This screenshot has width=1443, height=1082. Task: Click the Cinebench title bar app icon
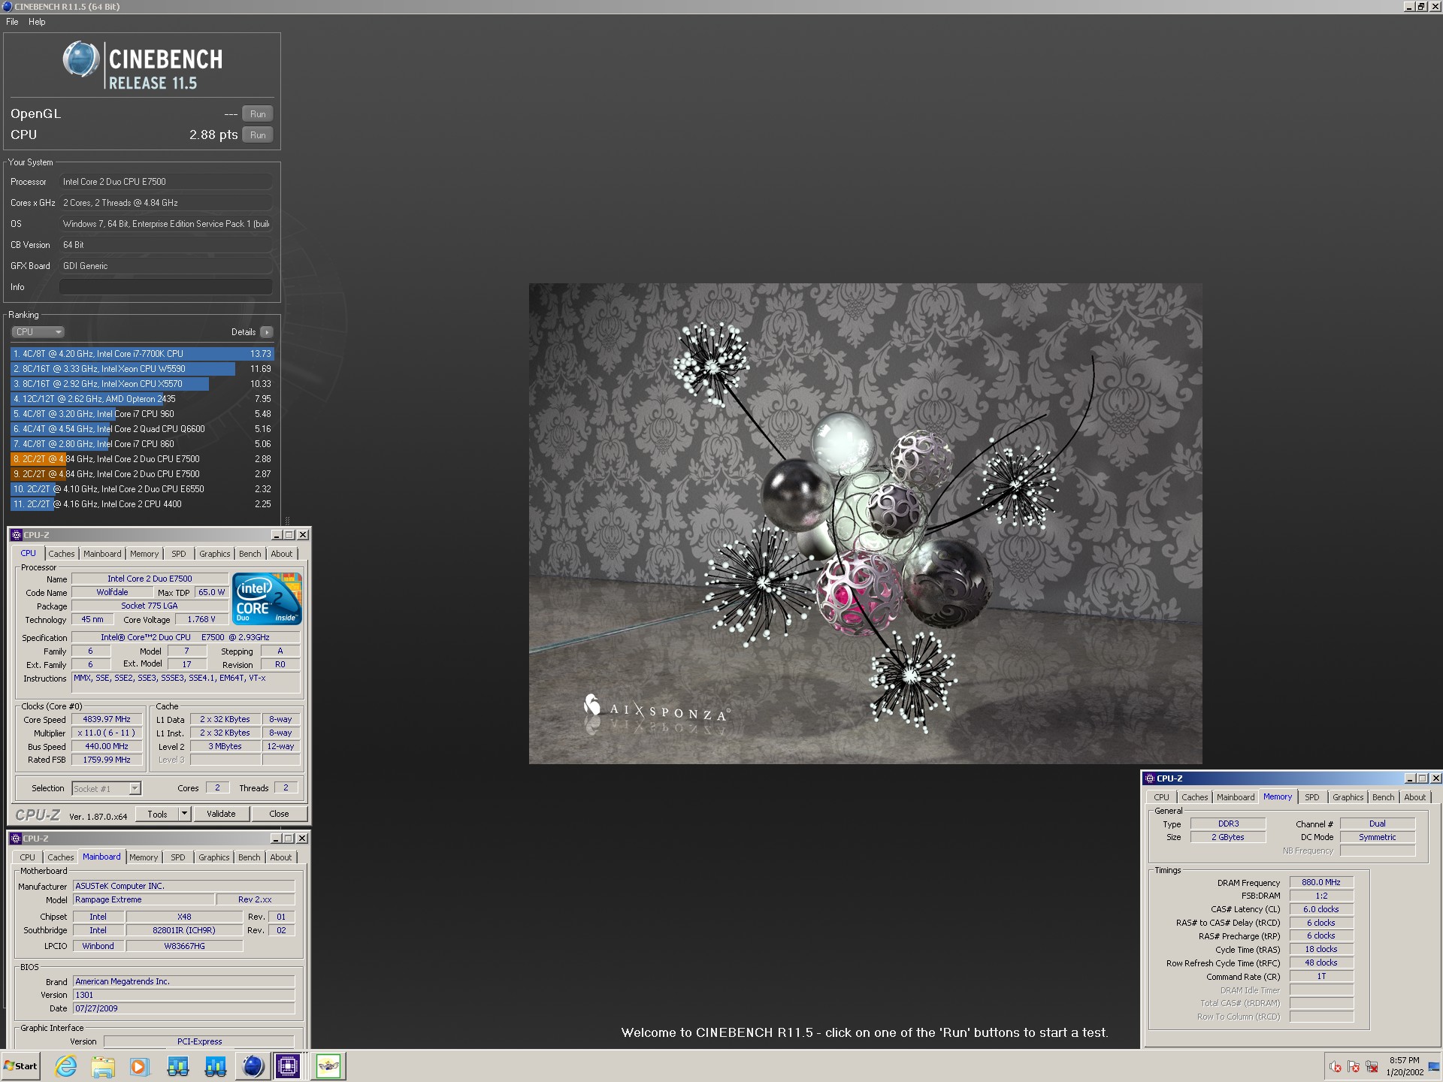coord(8,6)
